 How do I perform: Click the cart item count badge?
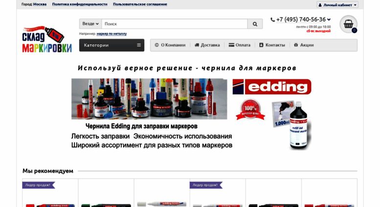click(354, 30)
